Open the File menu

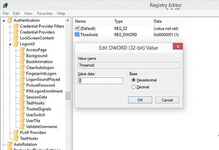pyautogui.click(x=5, y=14)
